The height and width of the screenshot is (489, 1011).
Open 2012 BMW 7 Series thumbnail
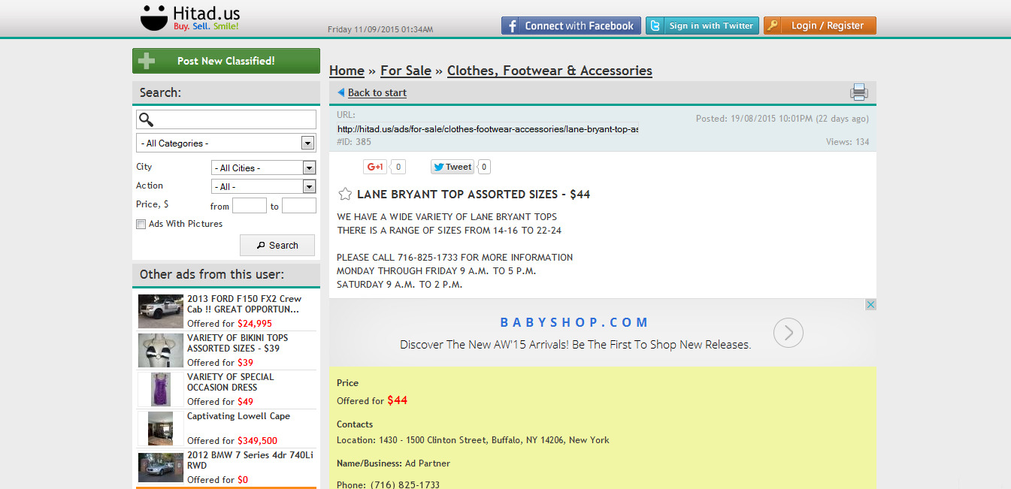161,467
